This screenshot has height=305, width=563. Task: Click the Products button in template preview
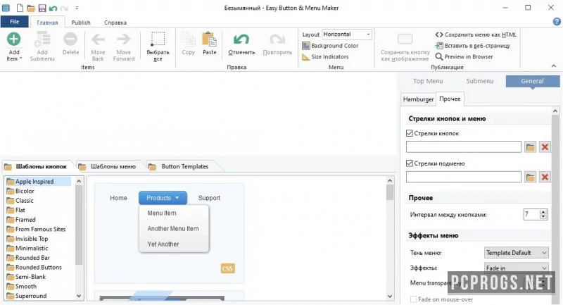pyautogui.click(x=163, y=198)
